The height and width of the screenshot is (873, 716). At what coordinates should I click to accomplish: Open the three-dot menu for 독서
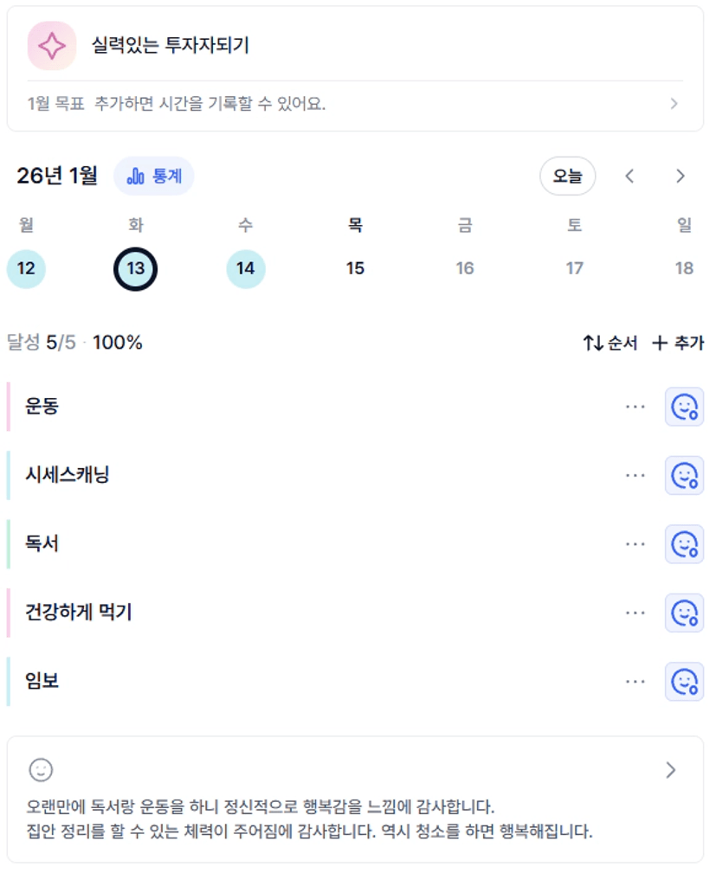coord(635,544)
